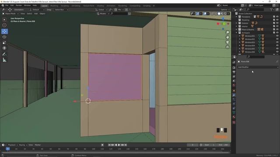Hide Window.001 using its eye icon
The height and width of the screenshot is (157, 280).
[277, 36]
